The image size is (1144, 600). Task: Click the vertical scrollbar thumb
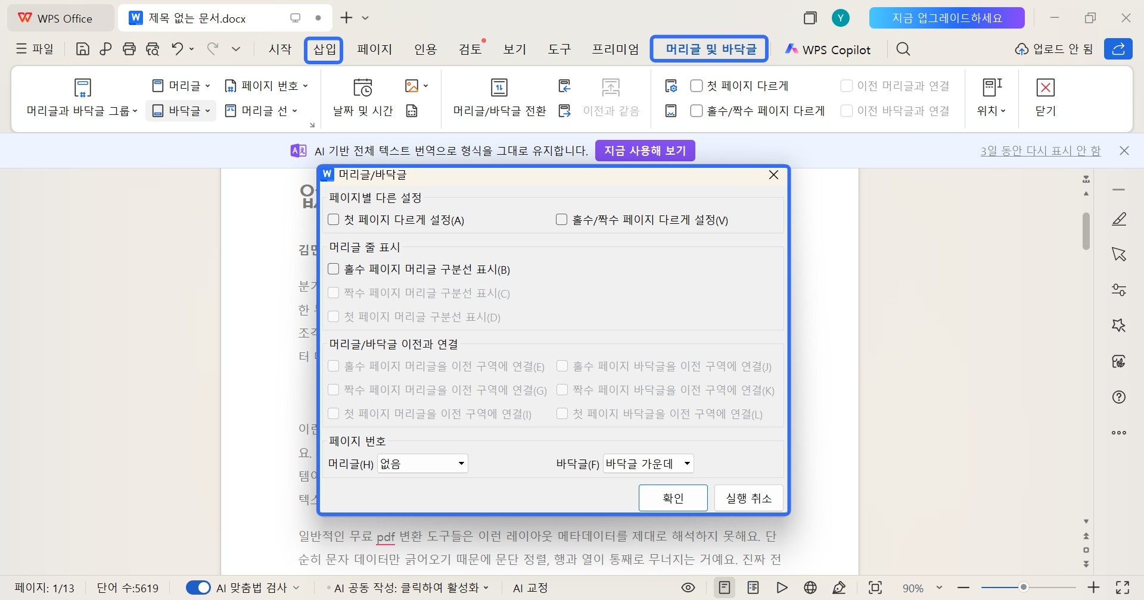(1086, 230)
